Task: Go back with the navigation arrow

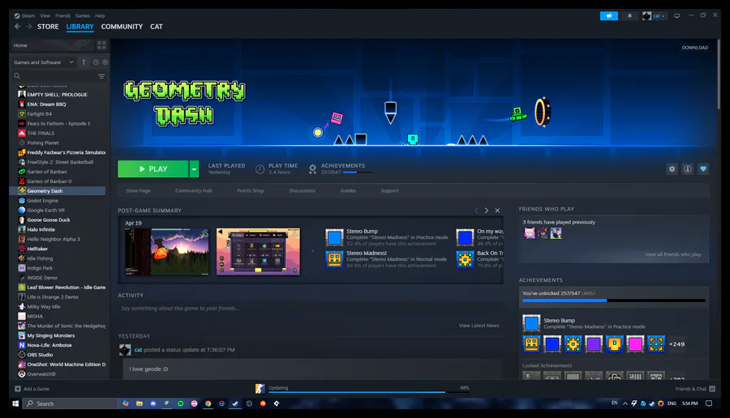Action: (x=17, y=27)
